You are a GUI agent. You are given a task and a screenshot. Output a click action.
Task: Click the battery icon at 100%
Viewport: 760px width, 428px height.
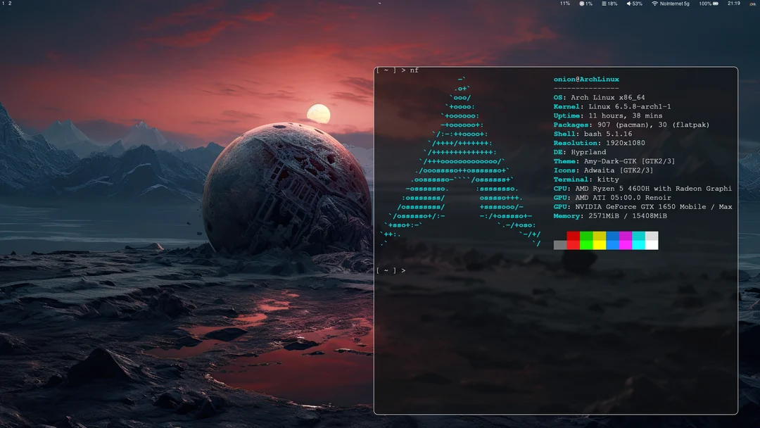pos(716,4)
